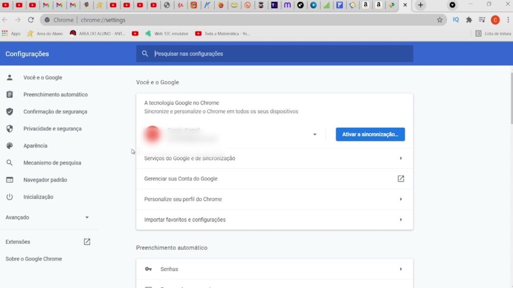Expand the 'Avançado' section arrow
This screenshot has height=288, width=513.
[87, 217]
